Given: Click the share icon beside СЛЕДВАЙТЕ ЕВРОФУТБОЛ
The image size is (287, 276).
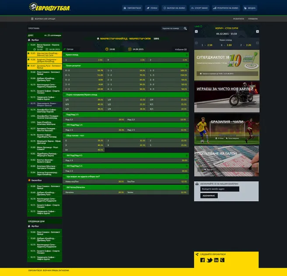Looking at the screenshot, I should [x=197, y=254].
